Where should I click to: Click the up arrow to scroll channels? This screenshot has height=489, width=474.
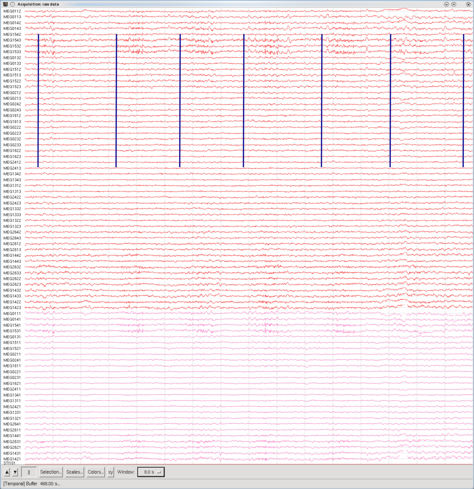pos(6,472)
